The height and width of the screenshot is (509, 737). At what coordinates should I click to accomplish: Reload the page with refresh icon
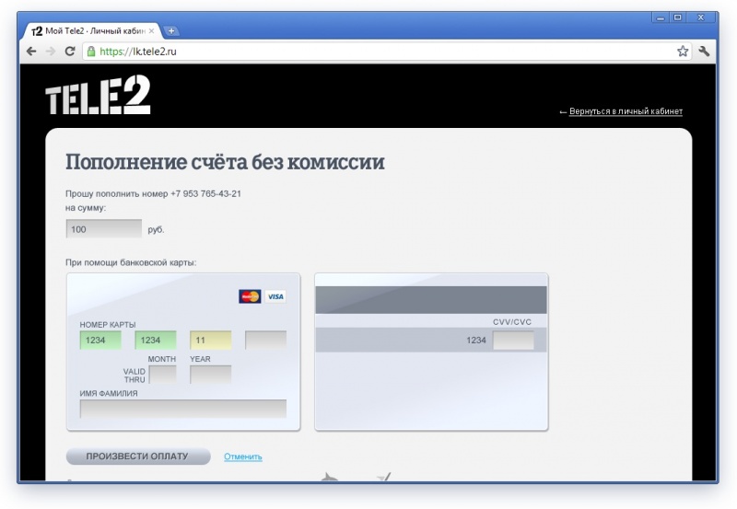coord(70,52)
